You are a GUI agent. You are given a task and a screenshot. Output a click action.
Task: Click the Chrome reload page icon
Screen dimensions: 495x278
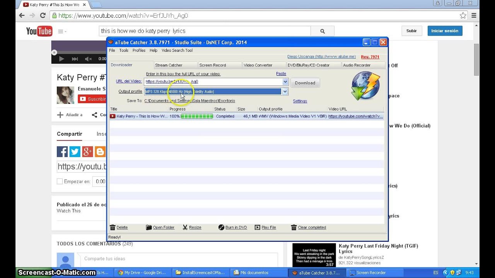pos(43,15)
